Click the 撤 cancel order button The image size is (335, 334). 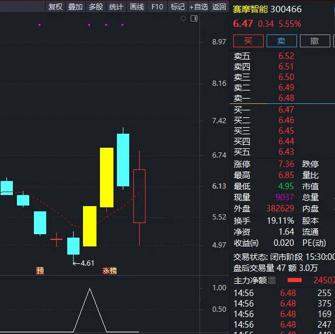315,41
